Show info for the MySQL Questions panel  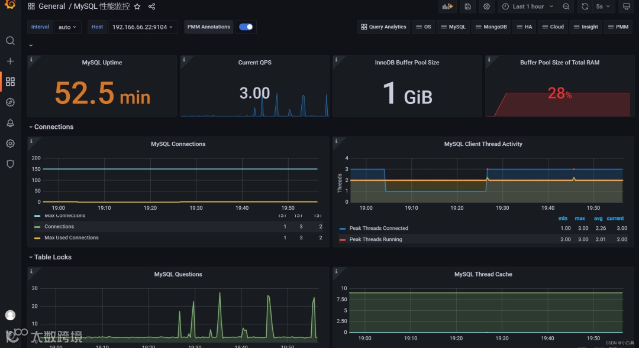(31, 271)
